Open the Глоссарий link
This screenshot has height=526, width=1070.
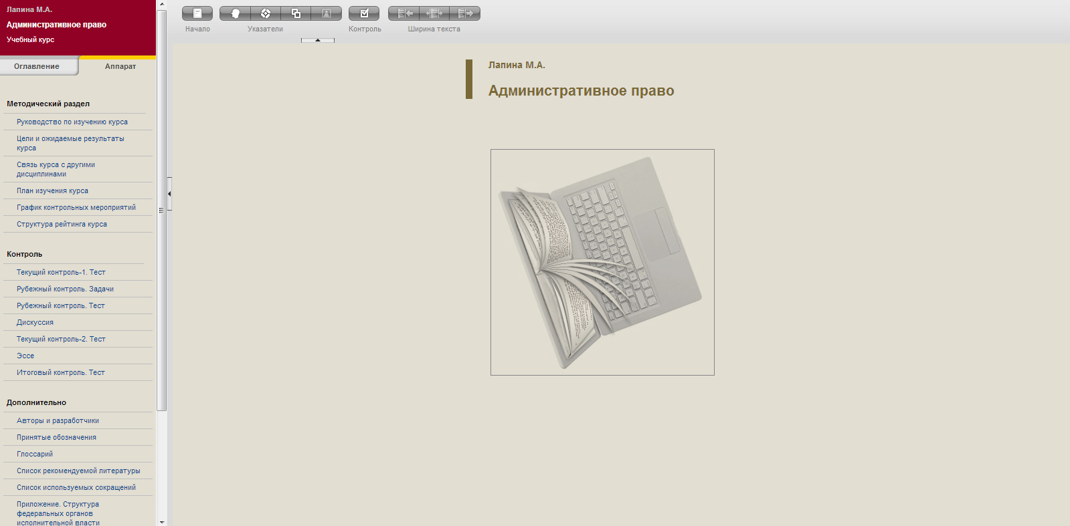click(35, 454)
